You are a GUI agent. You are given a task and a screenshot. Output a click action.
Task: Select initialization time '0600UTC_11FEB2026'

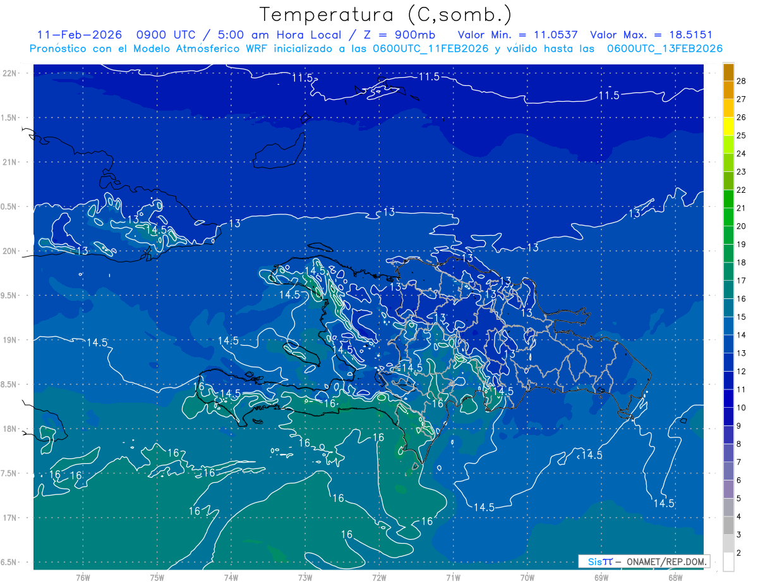pos(430,49)
